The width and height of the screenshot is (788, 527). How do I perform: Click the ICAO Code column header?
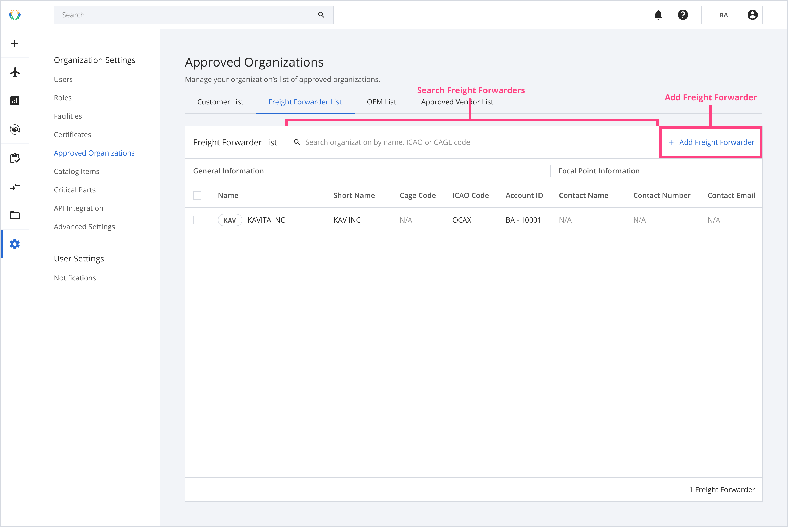tap(470, 195)
